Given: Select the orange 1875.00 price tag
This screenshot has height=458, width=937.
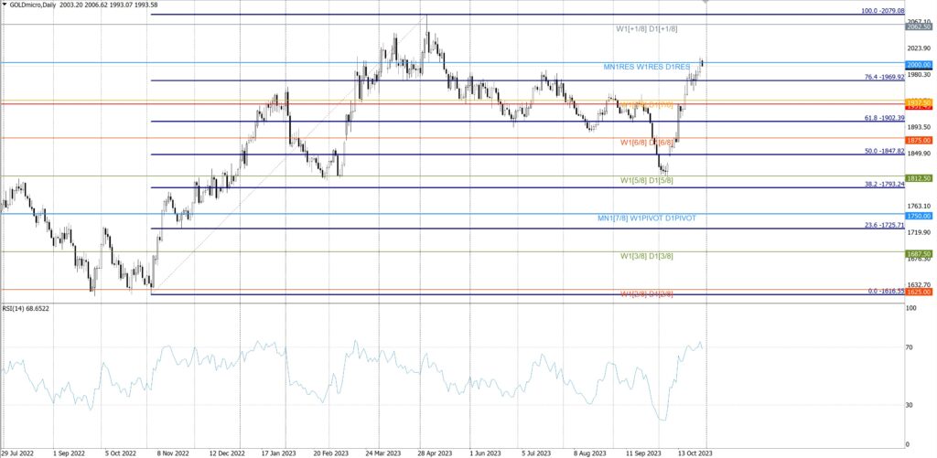Looking at the screenshot, I should tap(918, 140).
